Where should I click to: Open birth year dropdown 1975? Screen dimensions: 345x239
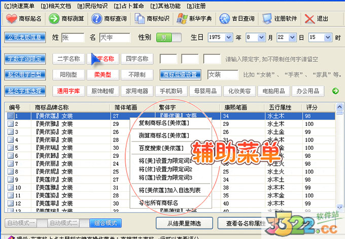229,38
